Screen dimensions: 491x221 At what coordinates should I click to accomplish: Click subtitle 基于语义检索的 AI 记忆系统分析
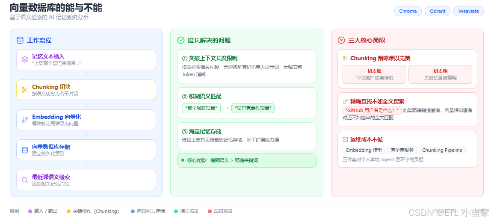[49, 17]
